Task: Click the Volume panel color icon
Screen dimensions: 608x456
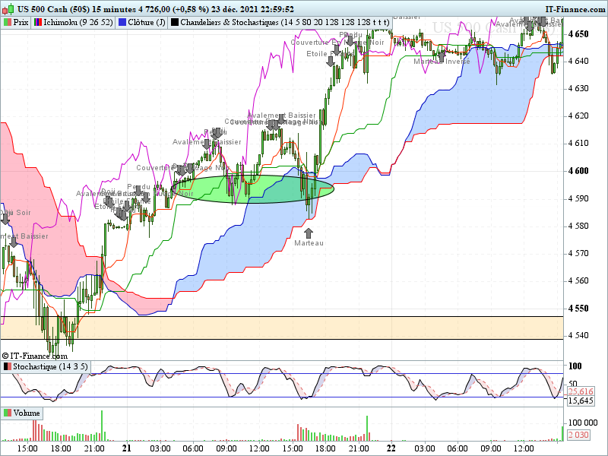Action: 8,413
